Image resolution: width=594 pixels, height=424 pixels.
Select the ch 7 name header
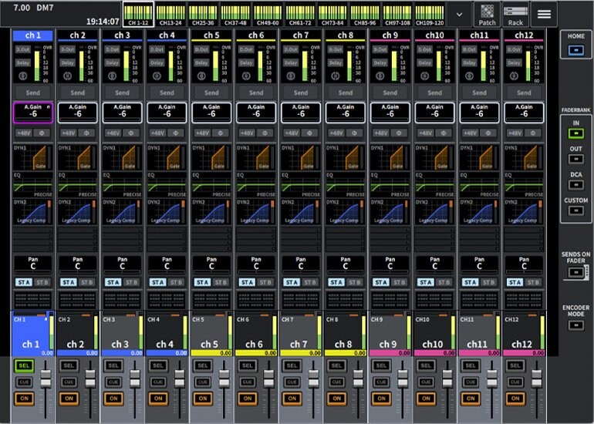[x=301, y=35]
